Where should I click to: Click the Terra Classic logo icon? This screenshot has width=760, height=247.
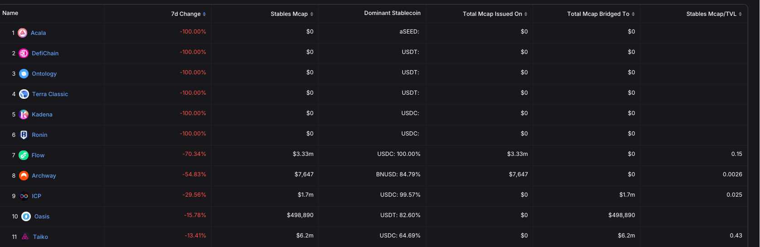pos(24,94)
